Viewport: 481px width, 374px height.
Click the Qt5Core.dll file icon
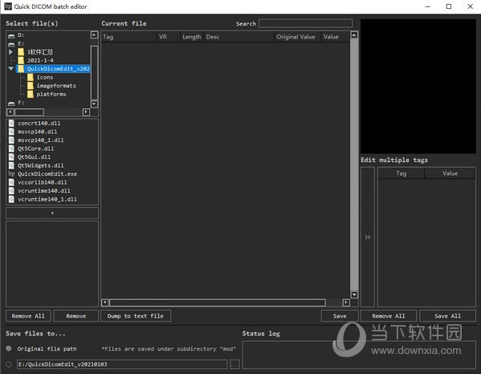pos(11,148)
